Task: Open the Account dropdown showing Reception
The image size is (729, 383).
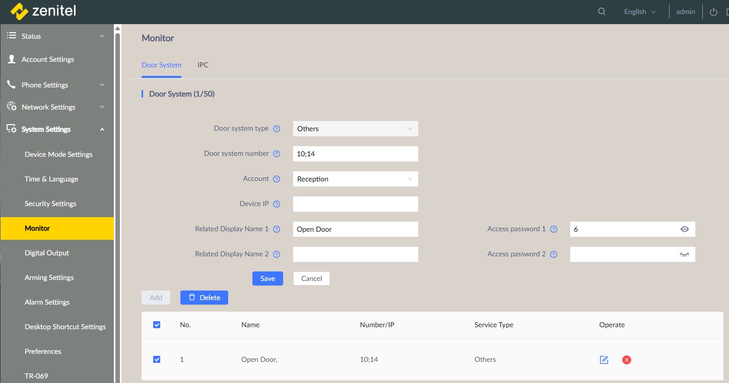Action: (355, 179)
